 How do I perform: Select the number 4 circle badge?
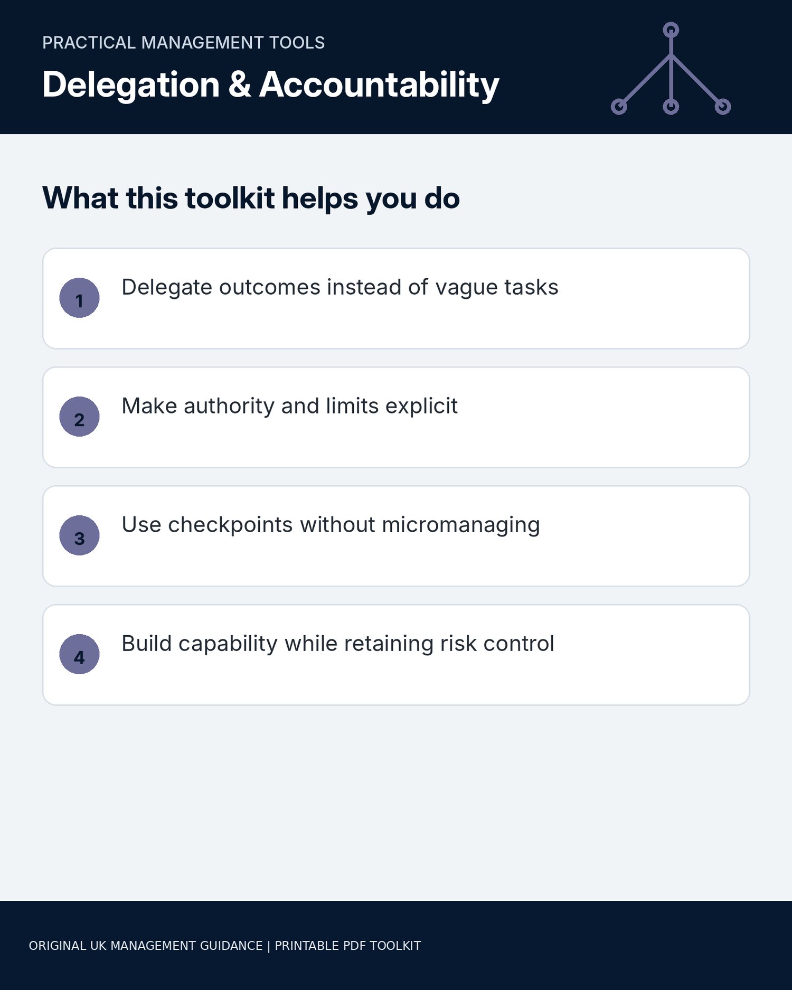(79, 654)
